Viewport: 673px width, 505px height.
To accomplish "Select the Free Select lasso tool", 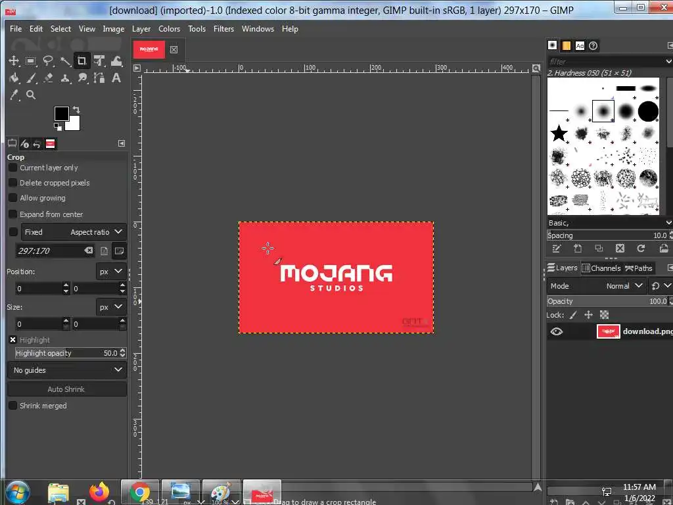I will [x=47, y=60].
